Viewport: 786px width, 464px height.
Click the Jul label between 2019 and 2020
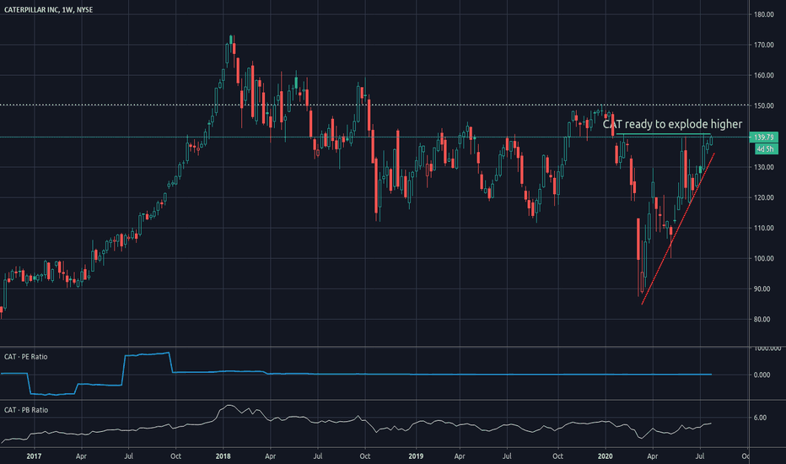pos(508,456)
